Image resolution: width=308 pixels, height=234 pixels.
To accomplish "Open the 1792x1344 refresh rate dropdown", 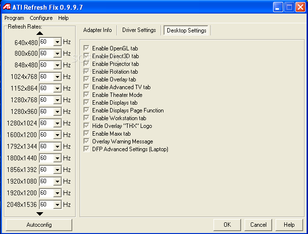I will pyautogui.click(x=57, y=146).
